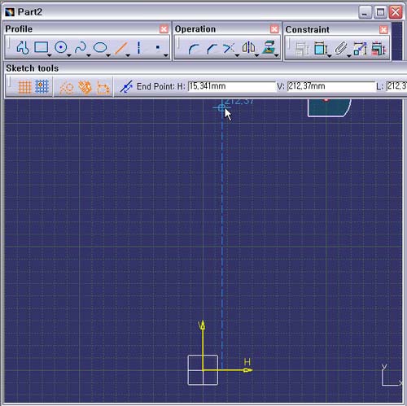
Task: Expand the Rectangle tool flyout arrow
Action: click(x=50, y=55)
